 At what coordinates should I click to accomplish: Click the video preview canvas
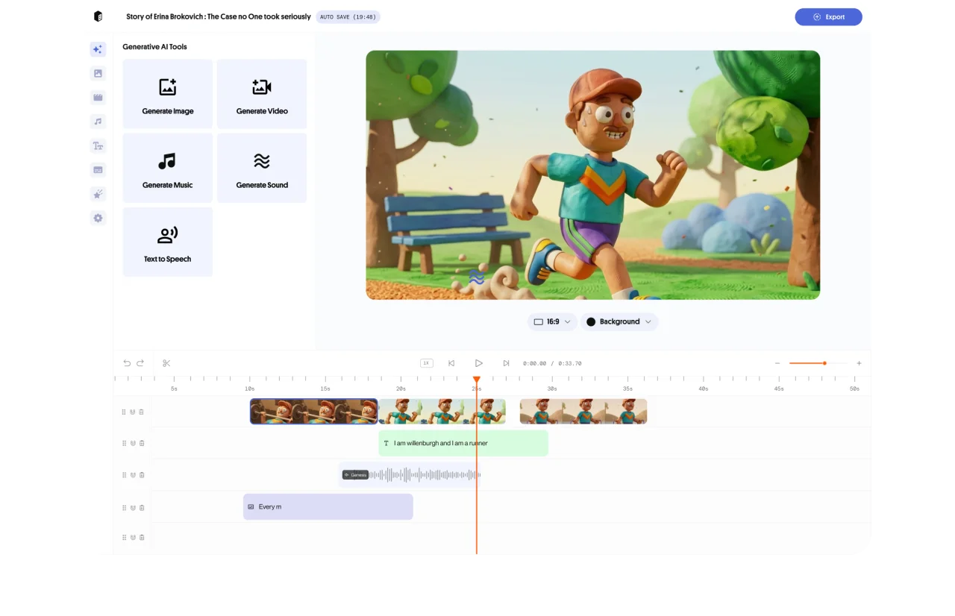(x=593, y=175)
